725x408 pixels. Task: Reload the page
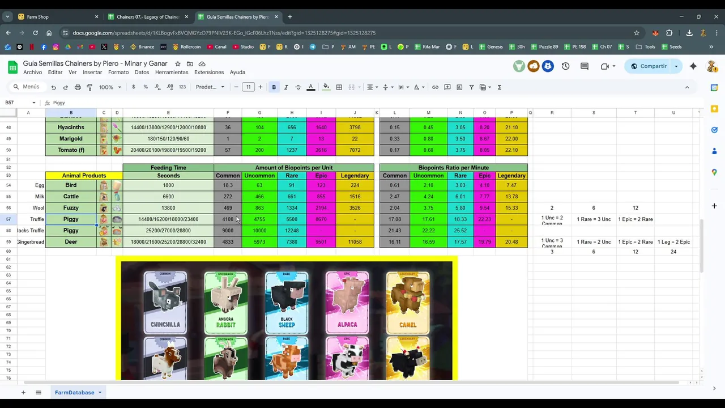[x=35, y=33]
